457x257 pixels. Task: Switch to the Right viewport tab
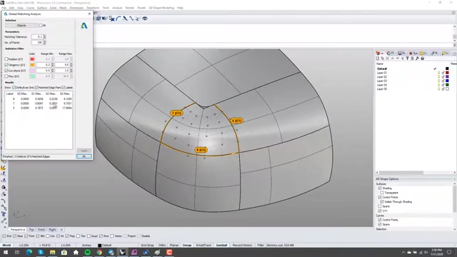pos(52,230)
